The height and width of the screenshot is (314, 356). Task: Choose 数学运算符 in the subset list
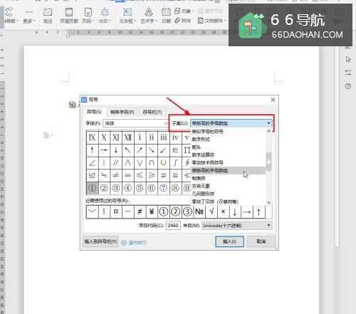(203, 155)
